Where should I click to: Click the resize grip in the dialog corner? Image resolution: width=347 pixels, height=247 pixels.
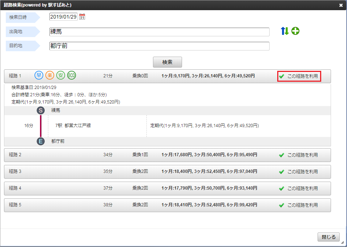(342, 242)
